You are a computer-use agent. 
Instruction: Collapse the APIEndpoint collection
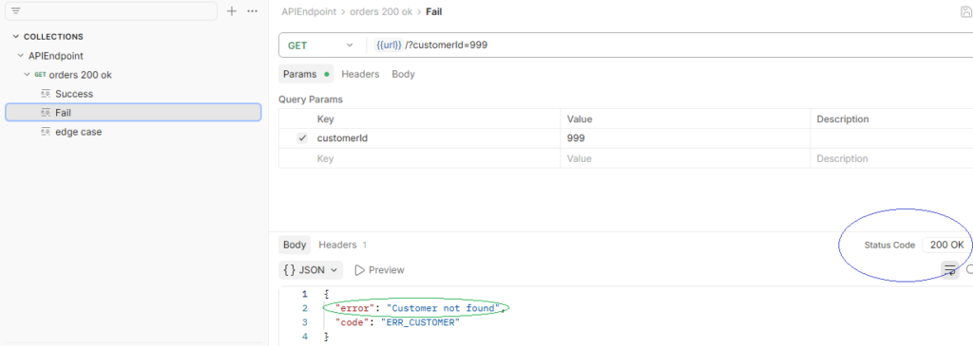point(21,56)
